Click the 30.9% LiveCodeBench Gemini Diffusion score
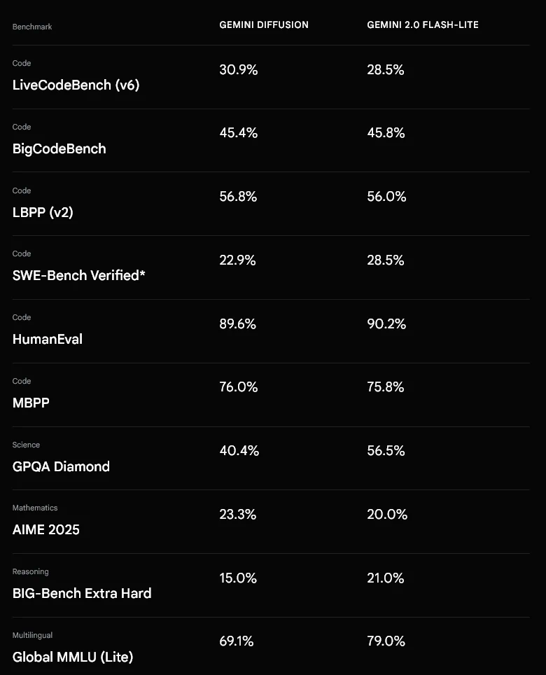546x675 pixels. [x=239, y=70]
